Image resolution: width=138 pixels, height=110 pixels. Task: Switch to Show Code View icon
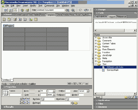click(x=5, y=10)
